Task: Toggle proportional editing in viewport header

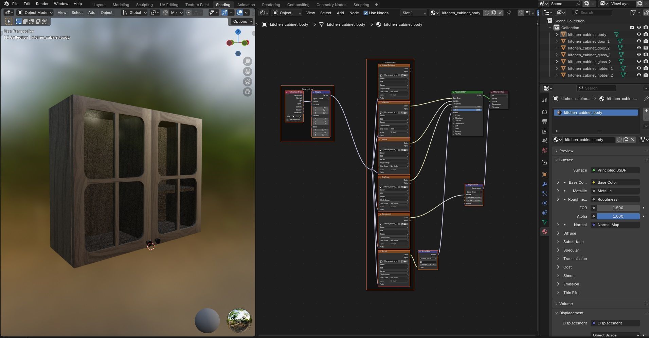Action: [x=189, y=13]
